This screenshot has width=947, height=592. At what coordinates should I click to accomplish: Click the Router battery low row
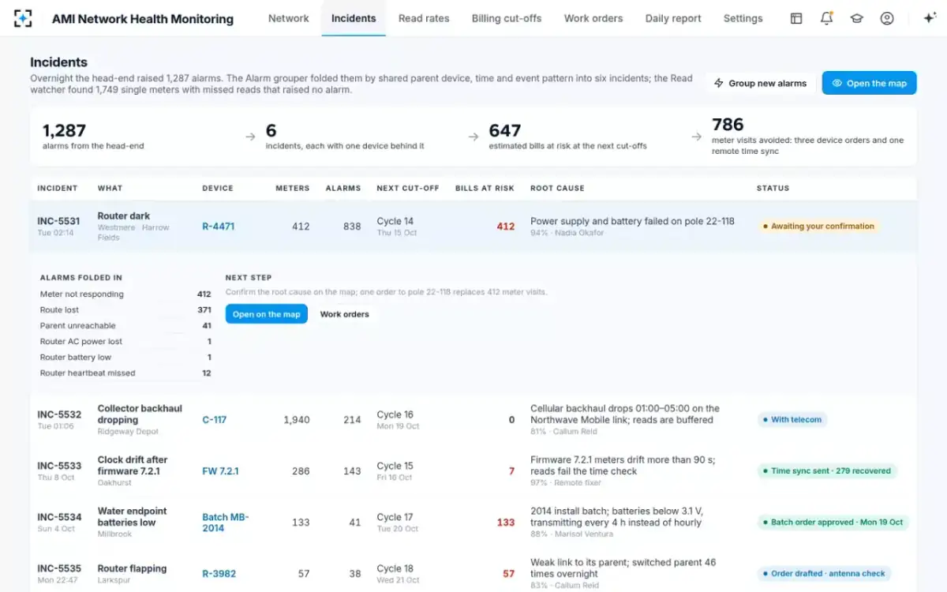coord(125,358)
